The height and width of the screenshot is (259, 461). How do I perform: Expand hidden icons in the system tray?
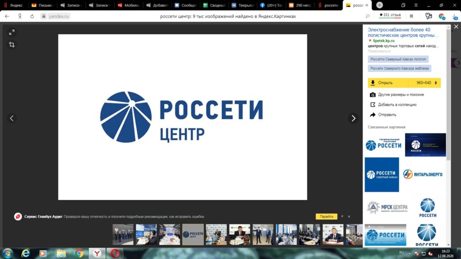[x=410, y=253]
